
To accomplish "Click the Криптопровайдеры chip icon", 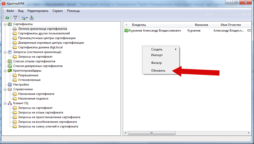I will [x=10, y=71].
